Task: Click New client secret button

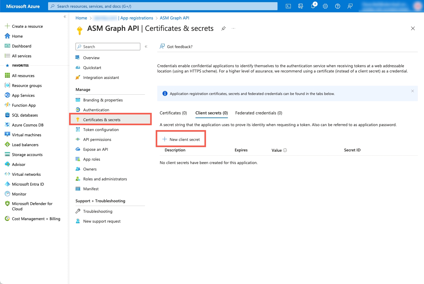Action: pos(181,139)
